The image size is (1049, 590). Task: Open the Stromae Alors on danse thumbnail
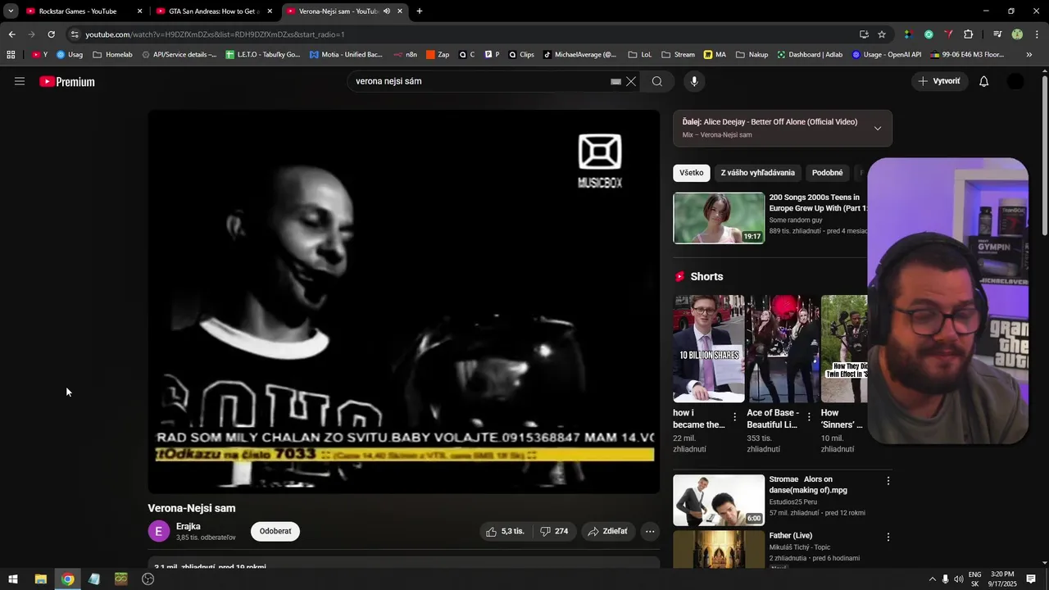click(x=719, y=500)
